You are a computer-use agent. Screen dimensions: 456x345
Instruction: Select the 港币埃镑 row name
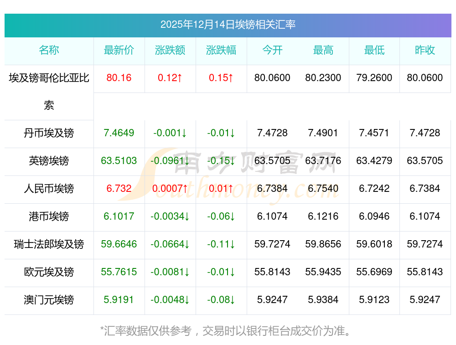pos(49,216)
